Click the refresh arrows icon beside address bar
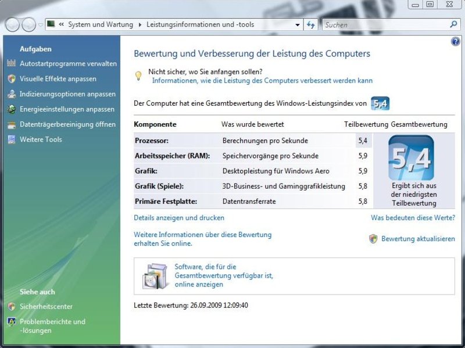465x348 pixels. (x=310, y=24)
